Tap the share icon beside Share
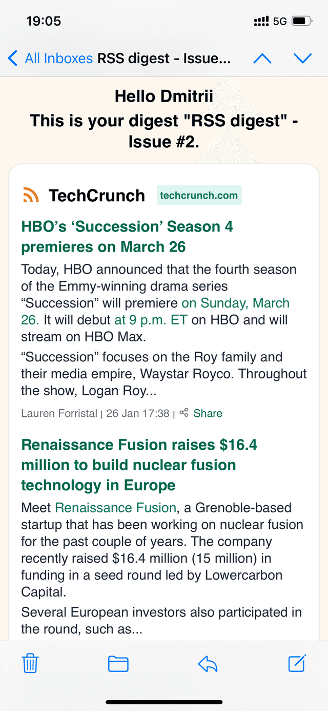The image size is (328, 711). [x=184, y=413]
